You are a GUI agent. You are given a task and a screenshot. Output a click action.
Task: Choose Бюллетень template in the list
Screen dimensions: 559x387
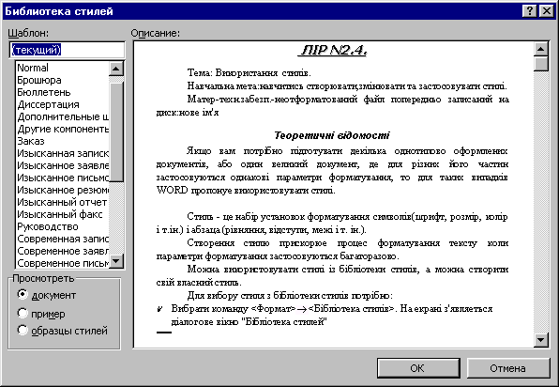click(x=63, y=92)
